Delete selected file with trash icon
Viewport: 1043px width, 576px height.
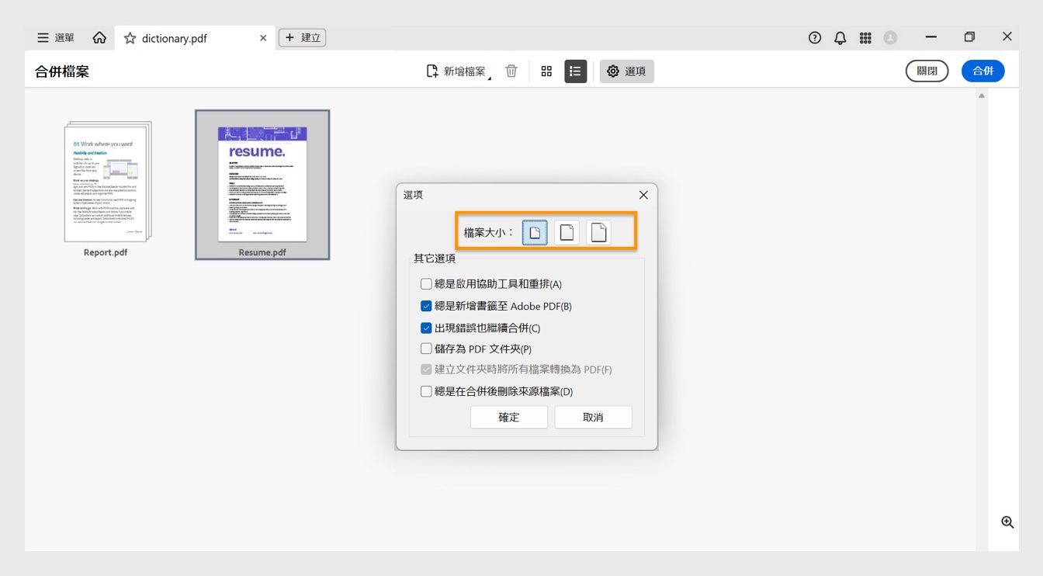(511, 71)
